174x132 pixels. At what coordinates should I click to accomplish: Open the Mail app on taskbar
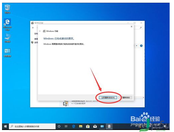click(x=95, y=126)
